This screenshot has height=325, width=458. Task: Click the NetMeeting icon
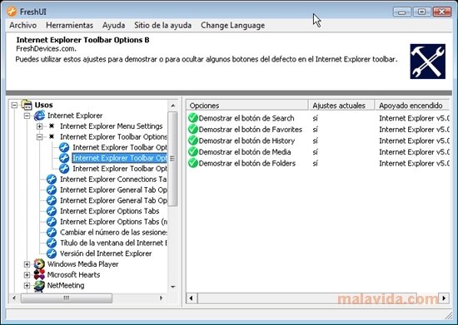[39, 286]
